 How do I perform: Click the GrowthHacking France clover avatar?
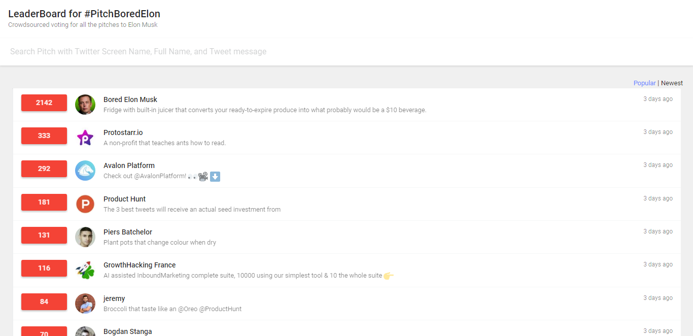(x=85, y=270)
